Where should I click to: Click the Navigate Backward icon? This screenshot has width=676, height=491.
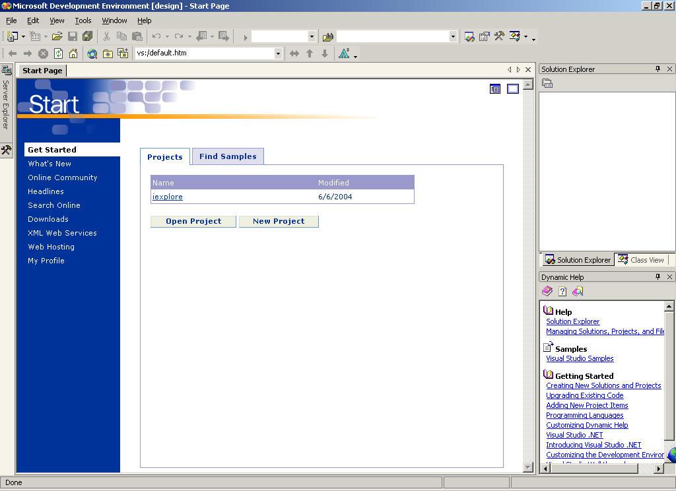tap(201, 37)
